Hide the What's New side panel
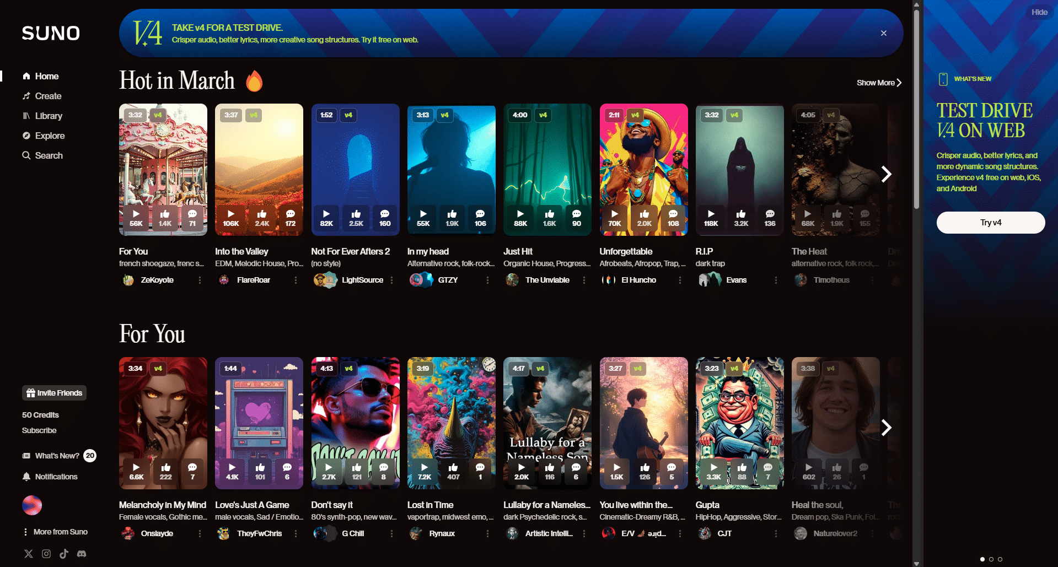 pyautogui.click(x=1039, y=12)
